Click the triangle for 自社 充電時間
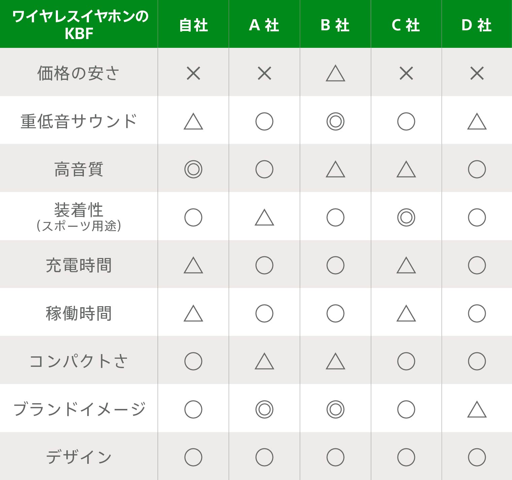Image resolution: width=512 pixels, height=480 pixels. (x=193, y=266)
